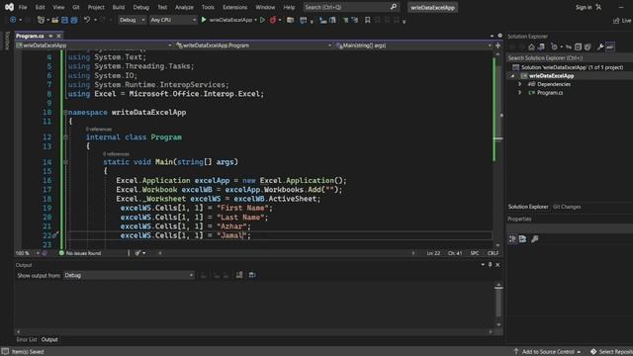Click the Save file toolbar icon
Image resolution: width=633 pixels, height=356 pixels.
[x=64, y=20]
